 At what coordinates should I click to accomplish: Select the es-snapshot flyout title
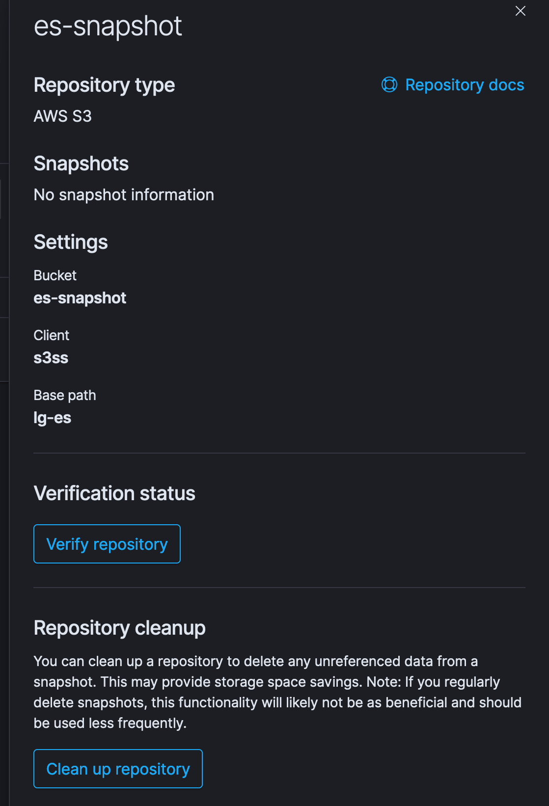pos(108,27)
